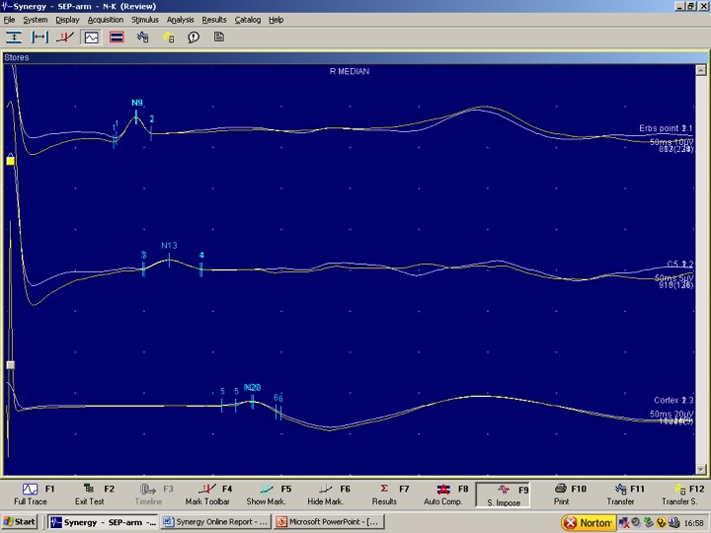Click the Stores panel title
Screen dimensions: 711x533
click(17, 57)
